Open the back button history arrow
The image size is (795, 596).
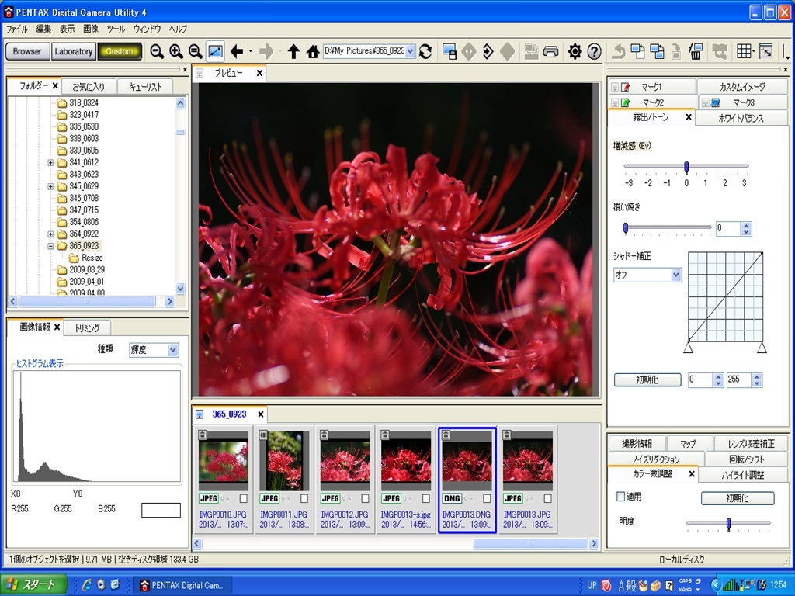click(x=250, y=51)
